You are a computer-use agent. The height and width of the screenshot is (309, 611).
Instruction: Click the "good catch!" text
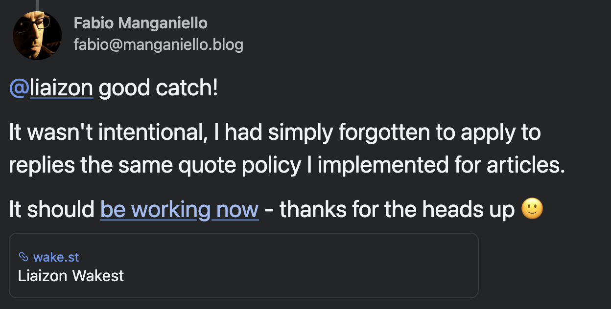tap(158, 88)
